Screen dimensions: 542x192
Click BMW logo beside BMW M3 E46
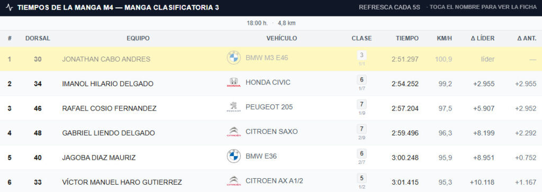point(233,58)
